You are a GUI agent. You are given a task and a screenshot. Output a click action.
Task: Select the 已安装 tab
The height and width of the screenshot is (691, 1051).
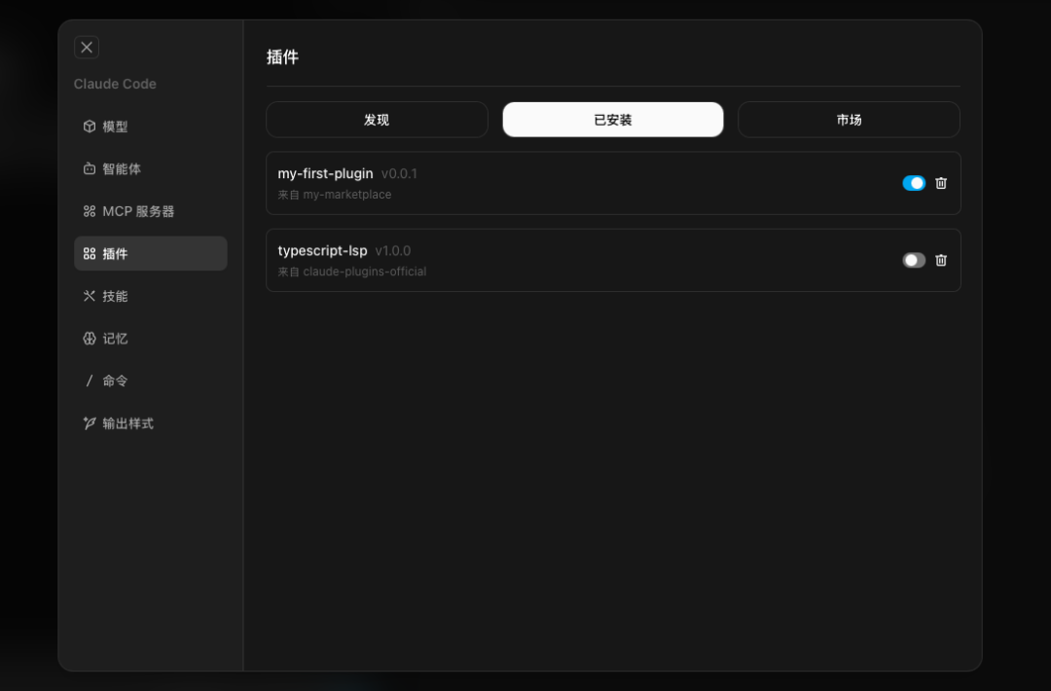[613, 120]
